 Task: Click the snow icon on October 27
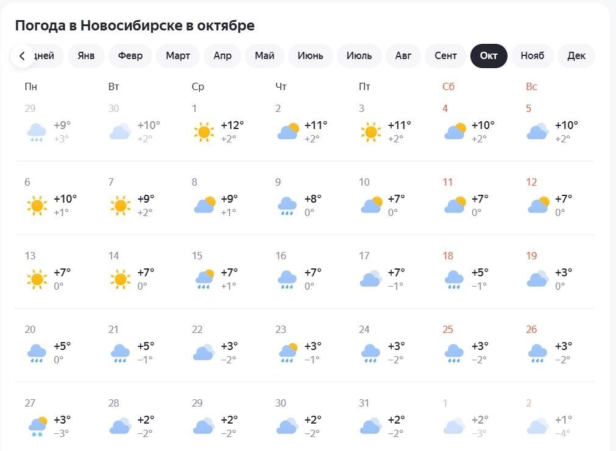[37, 427]
